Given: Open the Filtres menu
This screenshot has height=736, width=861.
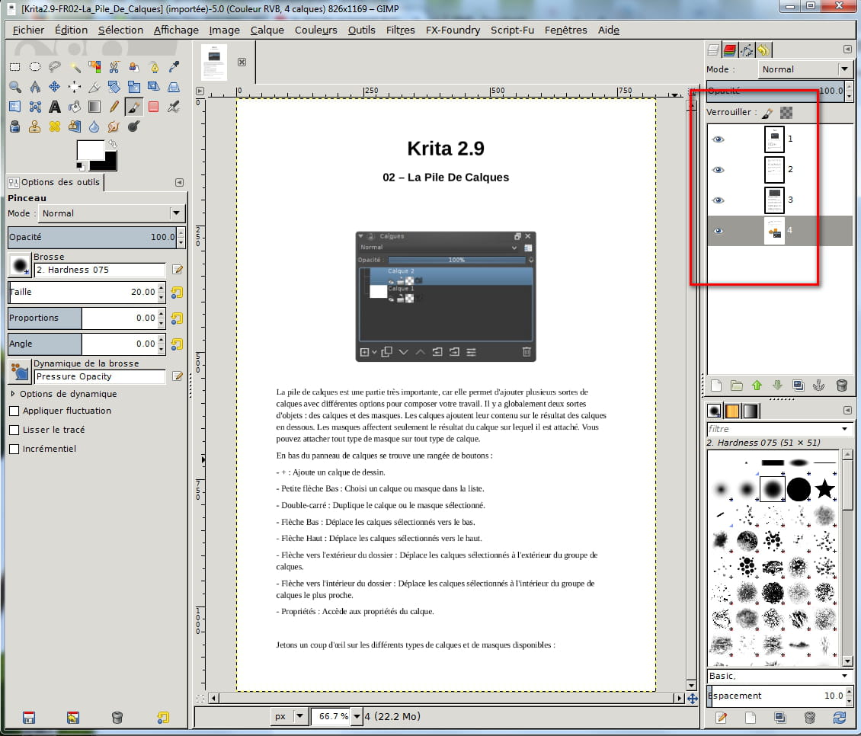Looking at the screenshot, I should [400, 30].
